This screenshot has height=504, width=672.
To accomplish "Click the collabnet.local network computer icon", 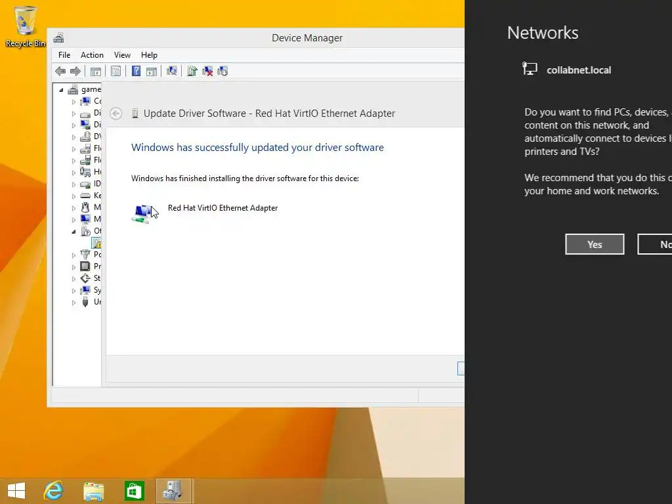I will coord(530,68).
